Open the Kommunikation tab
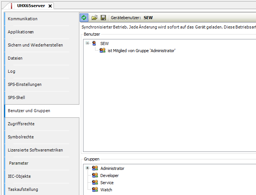Image resolution: width=256 pixels, height=195 pixels. (23, 19)
